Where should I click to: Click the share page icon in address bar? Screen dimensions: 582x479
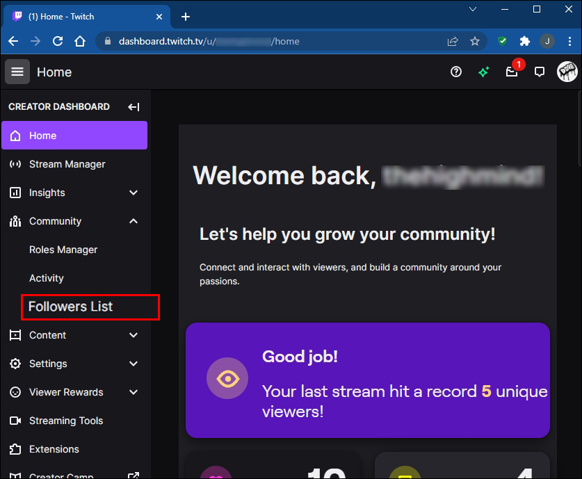pos(453,41)
